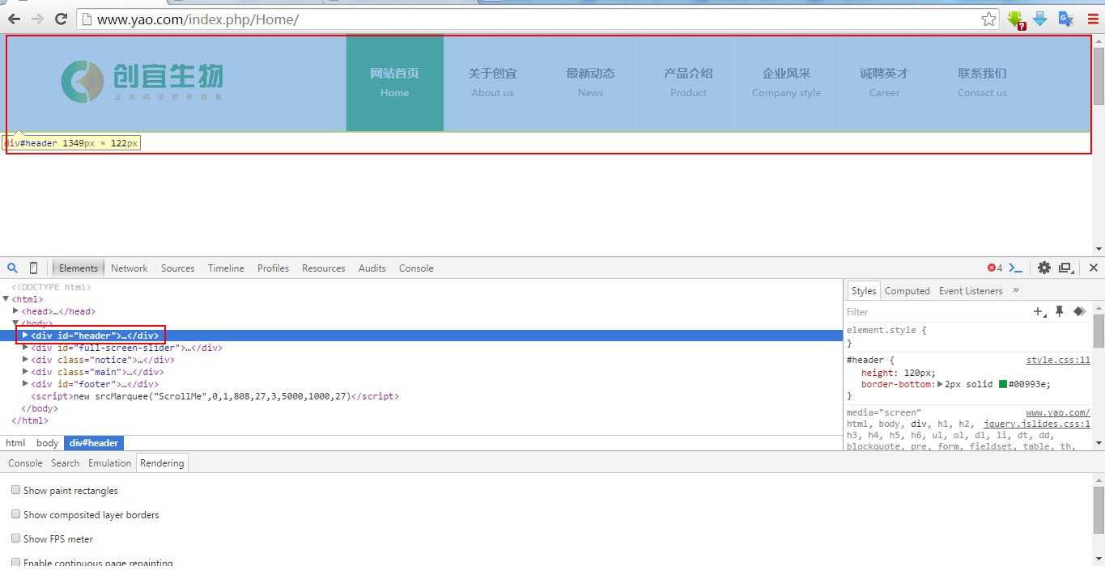Select the drawer Rendering tab
Viewport: 1105px width, 570px height.
(x=162, y=463)
